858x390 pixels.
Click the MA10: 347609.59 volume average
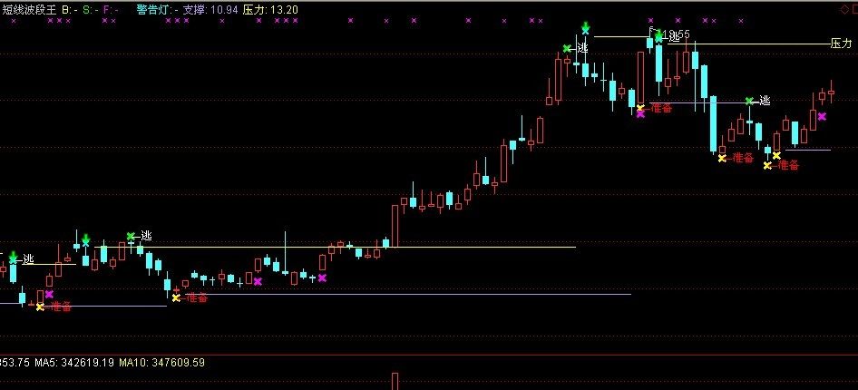162,362
